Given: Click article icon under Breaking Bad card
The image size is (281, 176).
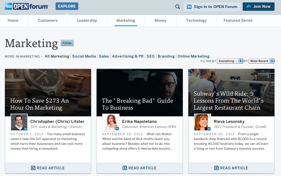Looking at the screenshot, I should 125,168.
